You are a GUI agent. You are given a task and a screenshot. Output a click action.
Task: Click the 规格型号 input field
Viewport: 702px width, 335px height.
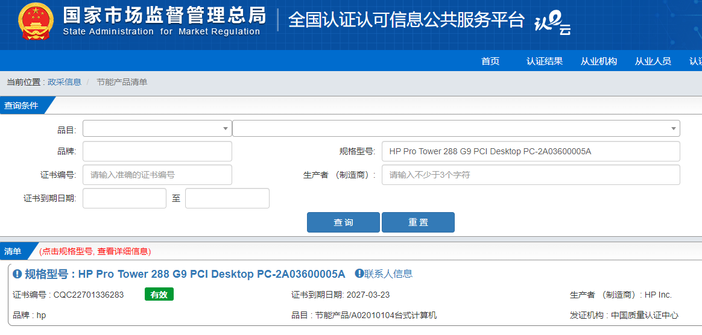point(531,151)
